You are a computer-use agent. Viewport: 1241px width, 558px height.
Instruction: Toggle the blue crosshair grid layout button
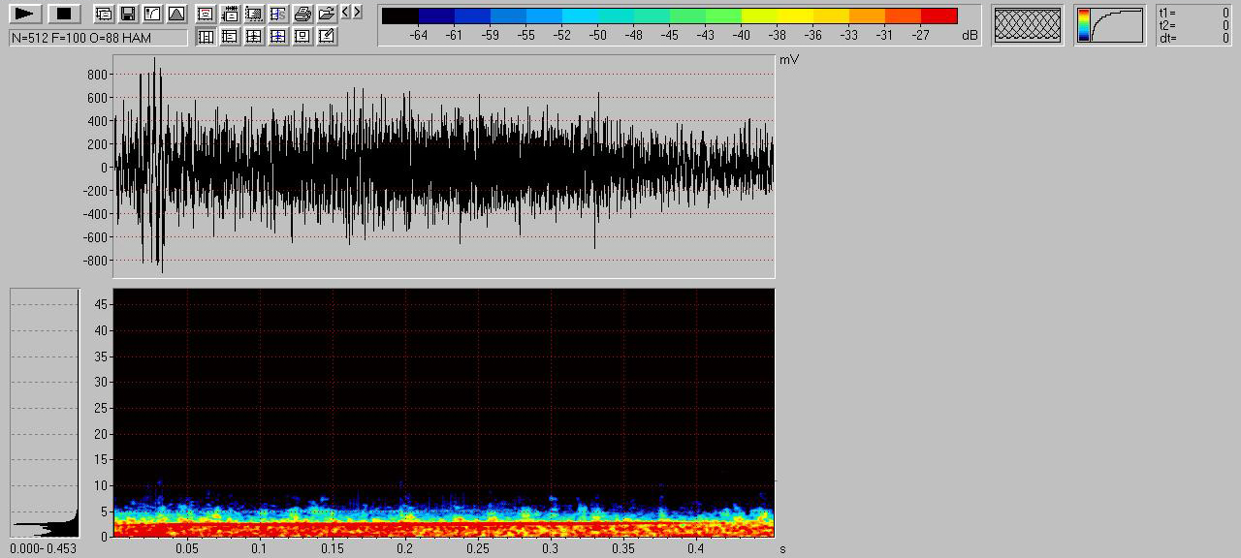coord(278,37)
